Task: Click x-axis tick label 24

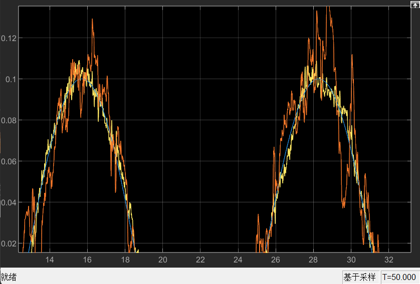Action: pyautogui.click(x=238, y=260)
